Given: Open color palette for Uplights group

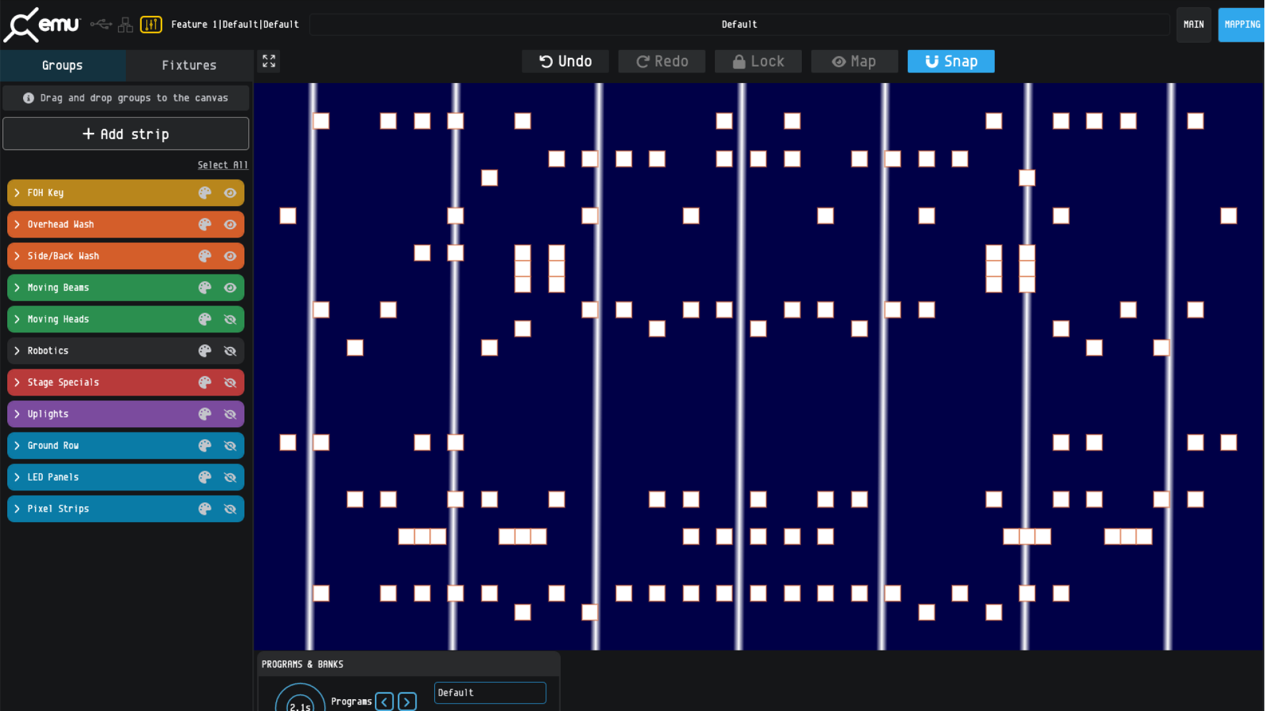Looking at the screenshot, I should tap(205, 414).
